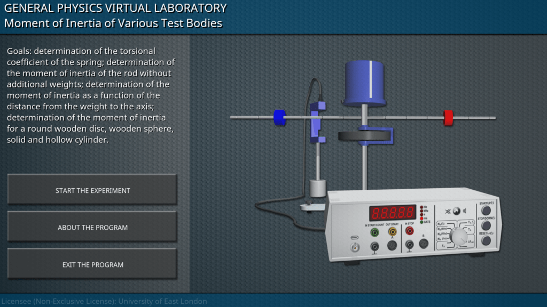Select the red weight on the rod
The height and width of the screenshot is (307, 547).
[448, 117]
